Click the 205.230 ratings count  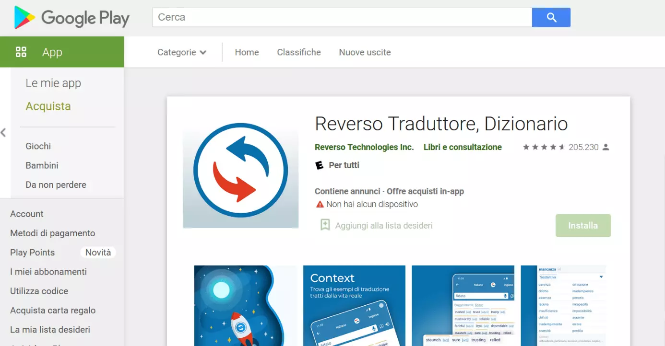(x=583, y=147)
